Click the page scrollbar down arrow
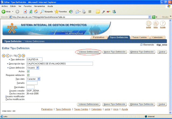This screenshot has width=172, height=119. pos(170,113)
